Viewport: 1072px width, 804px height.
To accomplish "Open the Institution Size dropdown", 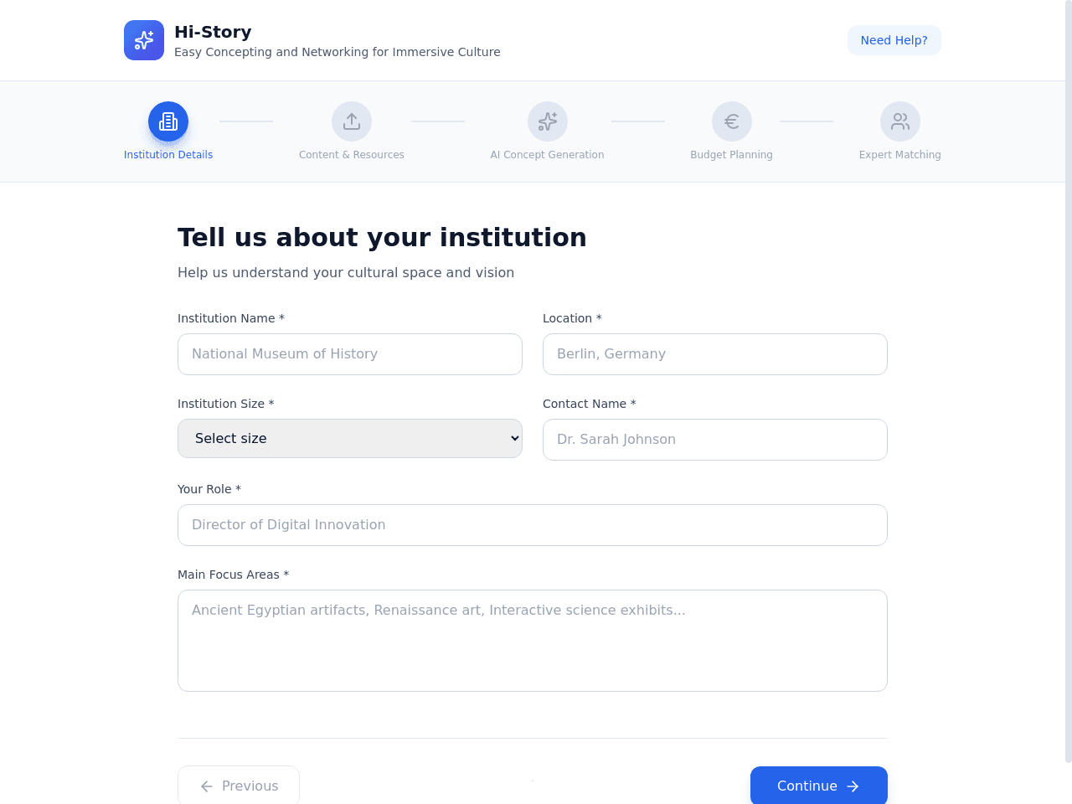I will tap(350, 439).
